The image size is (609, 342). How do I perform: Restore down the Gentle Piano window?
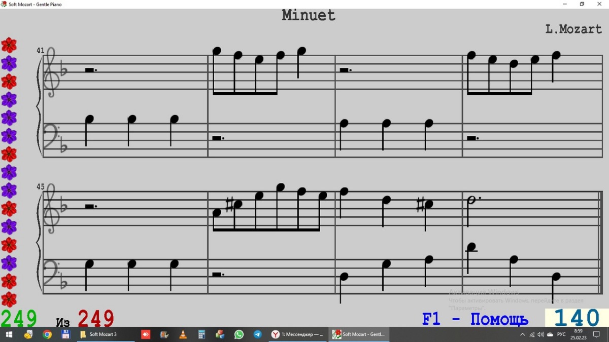(x=582, y=4)
